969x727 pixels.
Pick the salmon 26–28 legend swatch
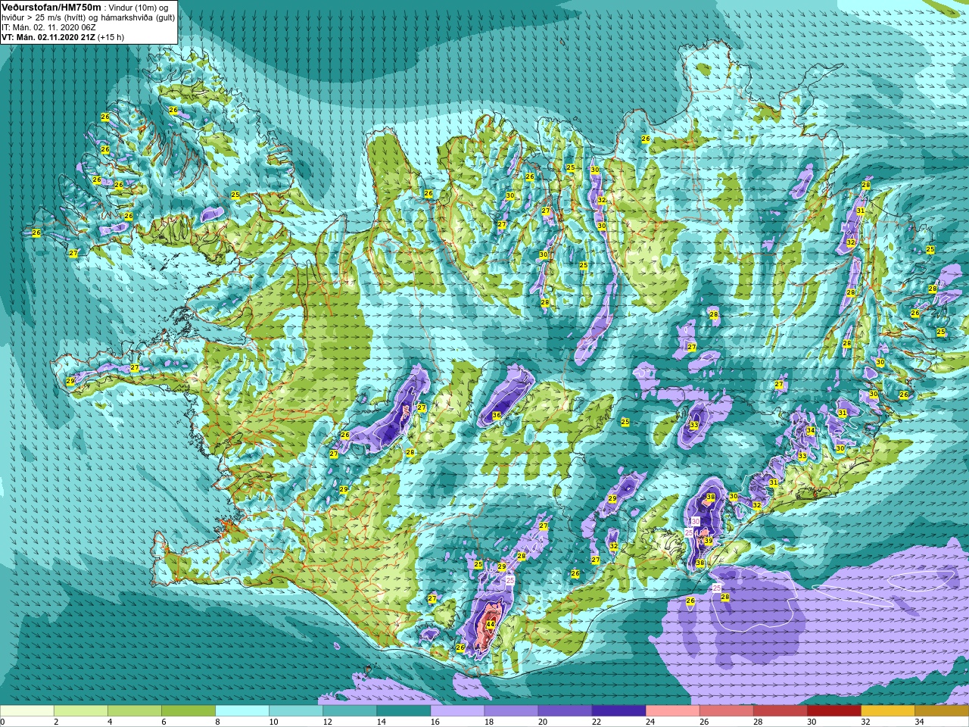click(726, 711)
